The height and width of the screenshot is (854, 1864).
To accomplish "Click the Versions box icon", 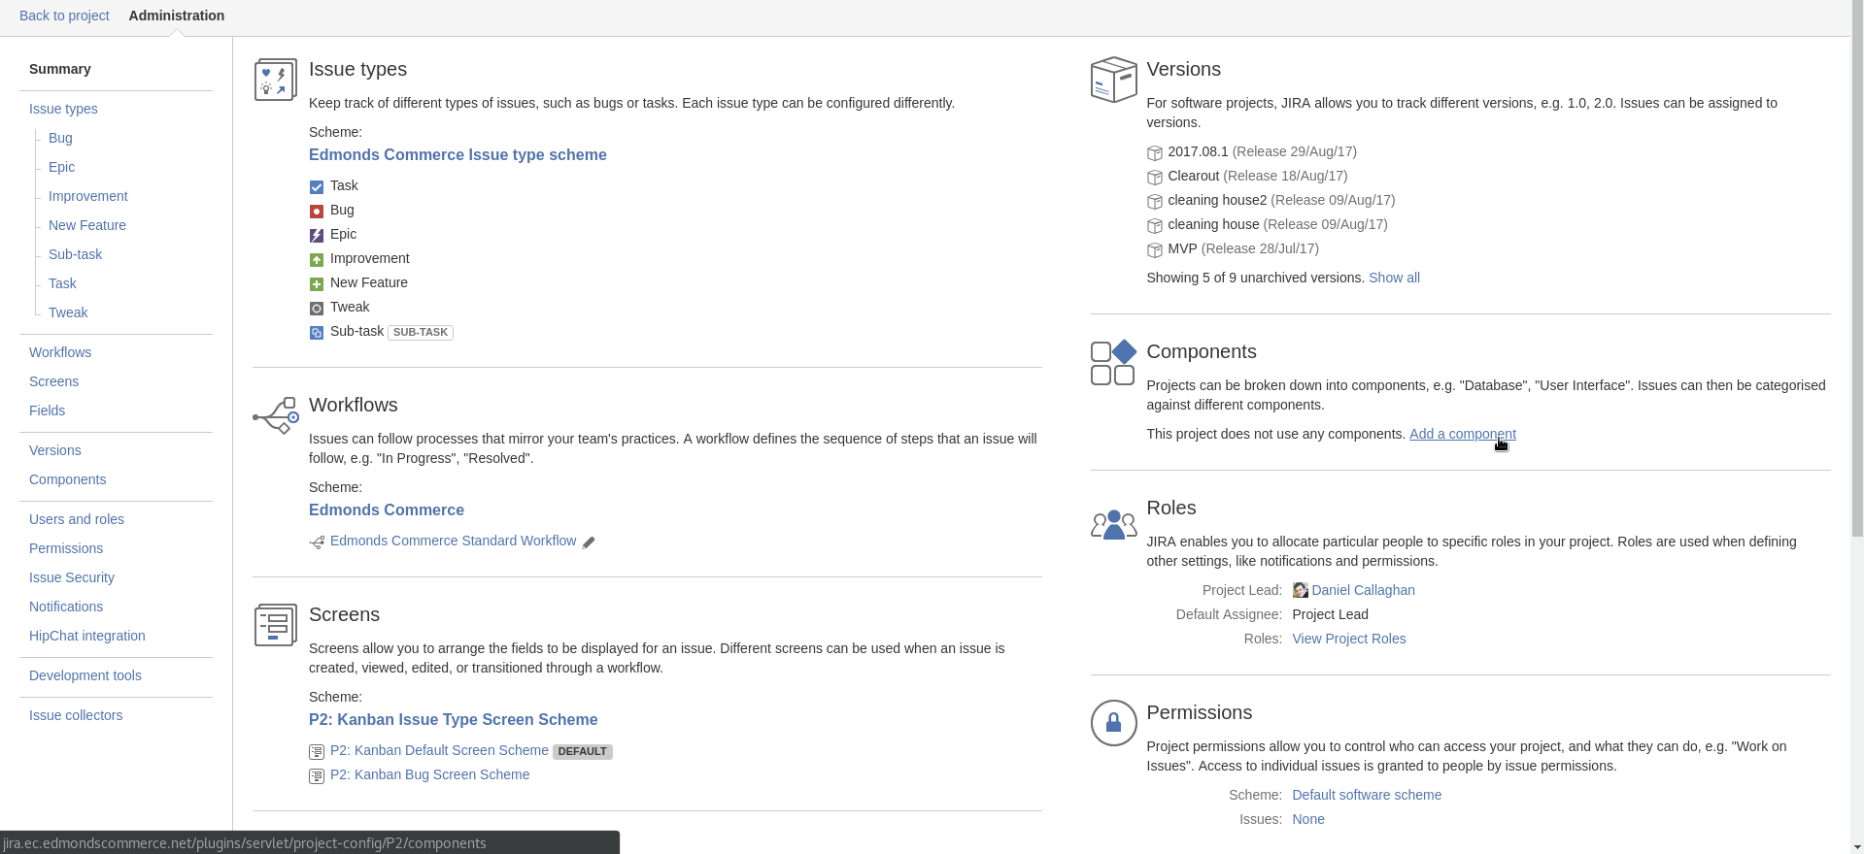I will coord(1114,80).
